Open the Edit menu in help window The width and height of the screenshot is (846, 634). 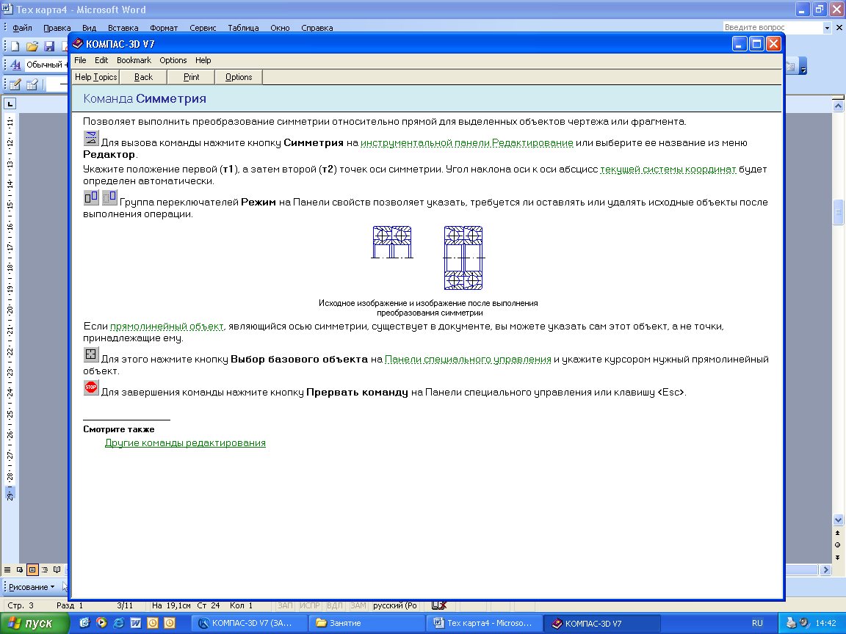click(101, 60)
